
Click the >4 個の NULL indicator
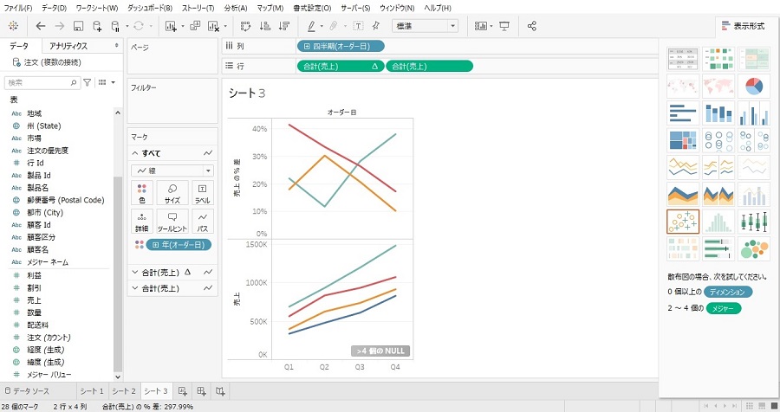tap(380, 351)
